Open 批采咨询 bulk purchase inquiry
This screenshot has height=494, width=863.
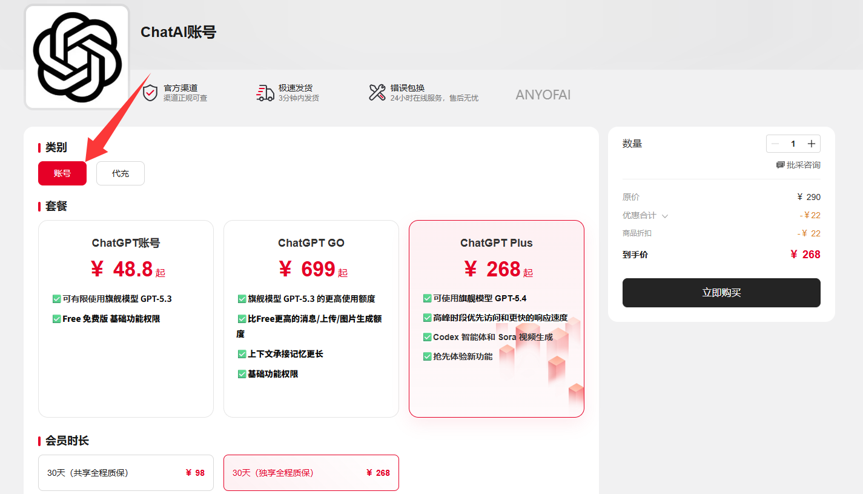click(798, 165)
